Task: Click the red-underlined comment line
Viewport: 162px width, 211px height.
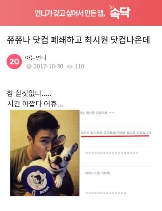Action: [116, 133]
